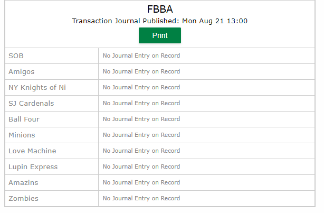
Task: Click the FBBA league title
Action: 160,9
